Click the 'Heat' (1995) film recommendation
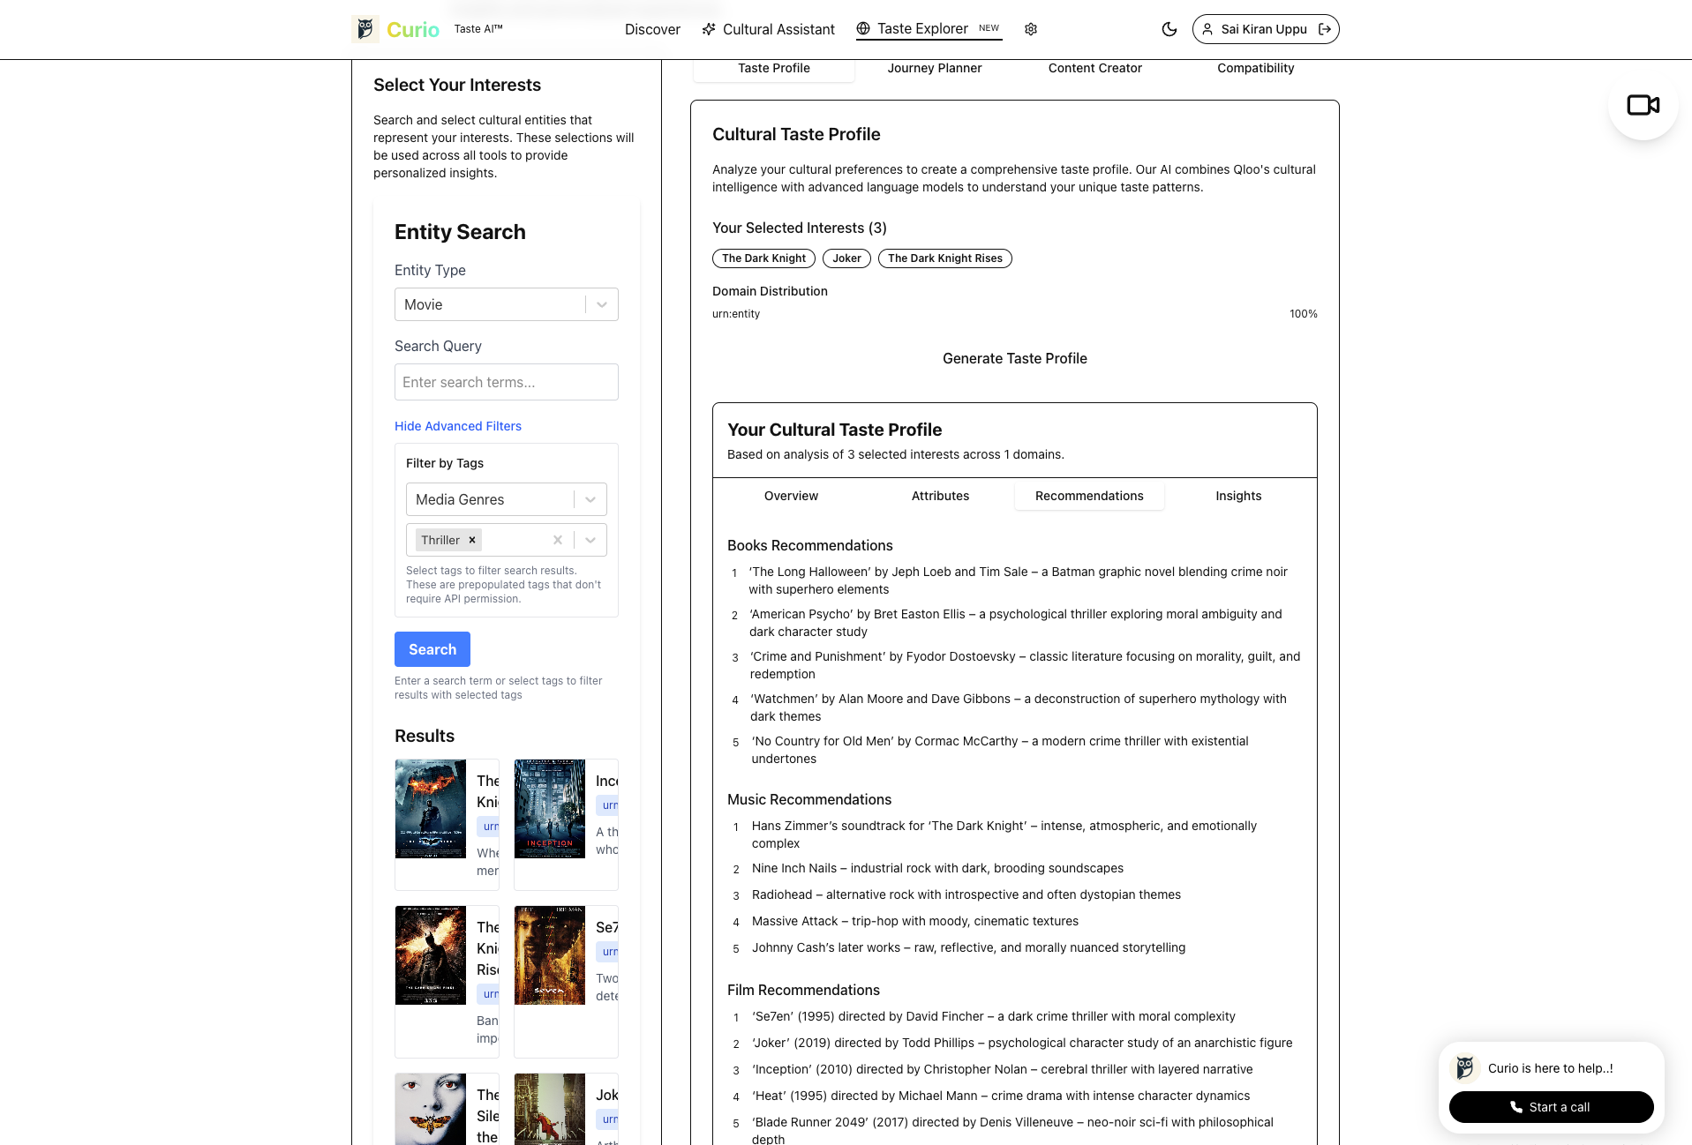 point(1000,1096)
